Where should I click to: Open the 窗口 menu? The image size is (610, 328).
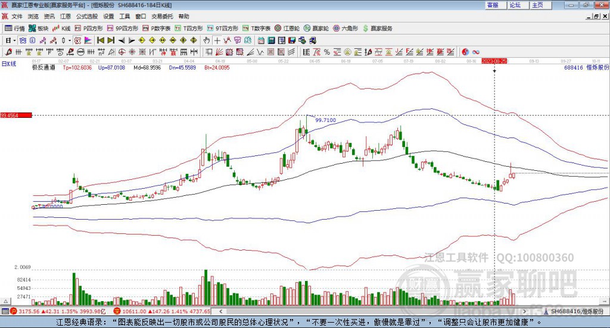click(x=141, y=16)
